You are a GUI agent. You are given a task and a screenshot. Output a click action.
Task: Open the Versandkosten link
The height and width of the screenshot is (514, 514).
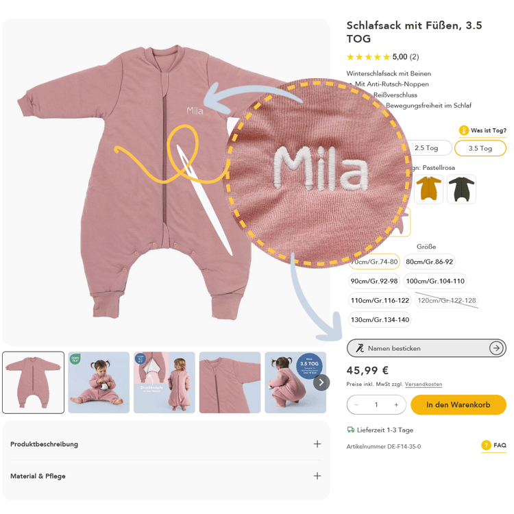[423, 384]
